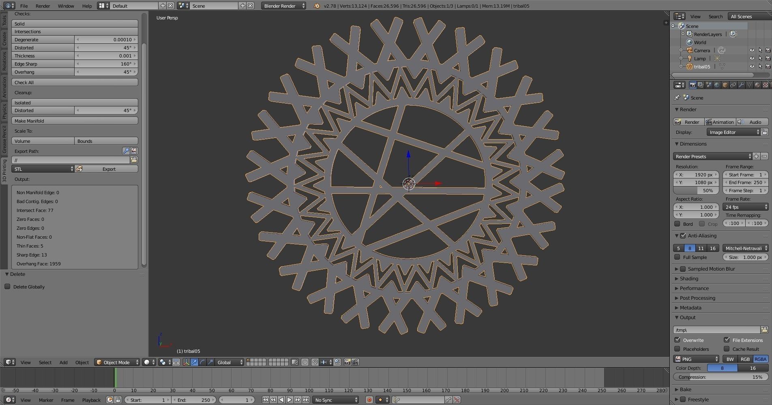Open the Render context tab in Properties

click(693, 85)
